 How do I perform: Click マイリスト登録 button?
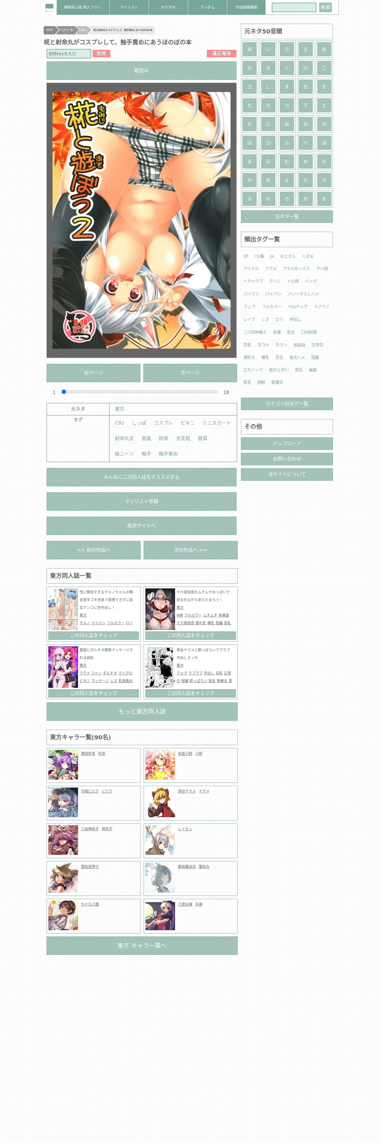point(142,501)
